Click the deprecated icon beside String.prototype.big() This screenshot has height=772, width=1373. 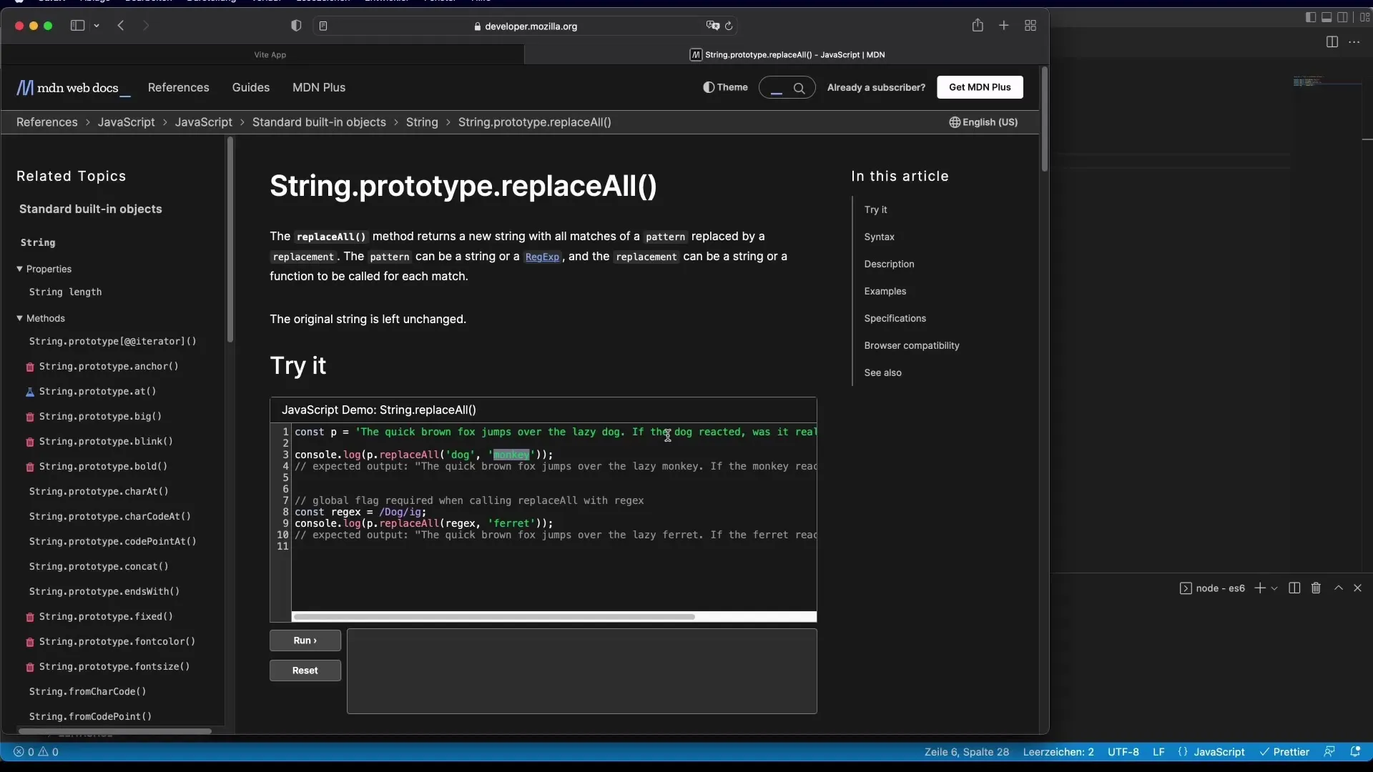(30, 417)
